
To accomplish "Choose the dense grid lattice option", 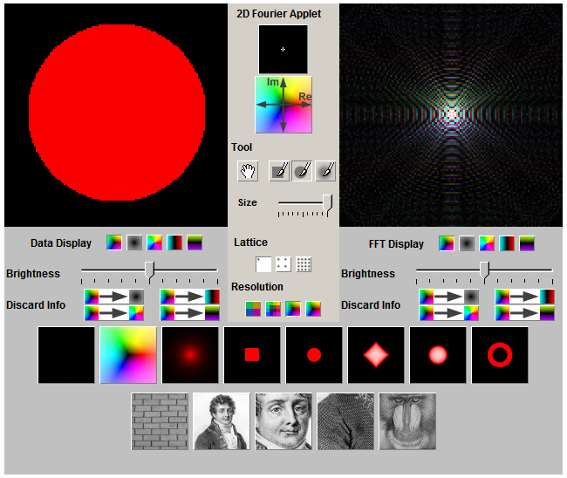I will coord(304,264).
